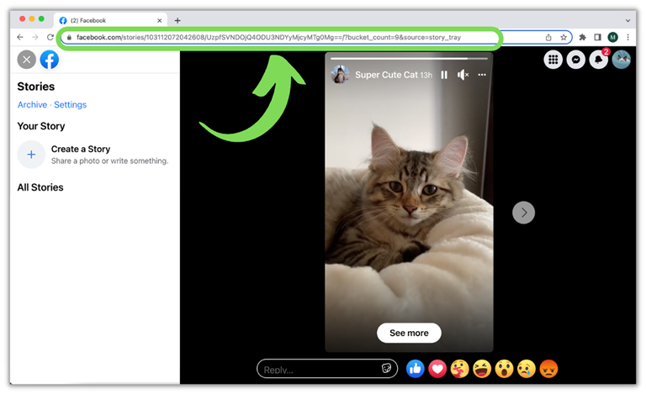The height and width of the screenshot is (394, 646).
Task: Expand the tab search dropdown arrow
Action: click(x=627, y=20)
